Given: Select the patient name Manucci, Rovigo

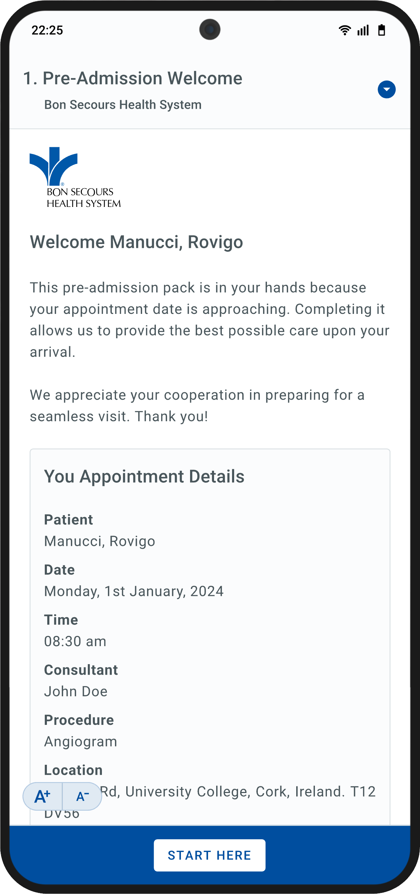Looking at the screenshot, I should coord(99,541).
